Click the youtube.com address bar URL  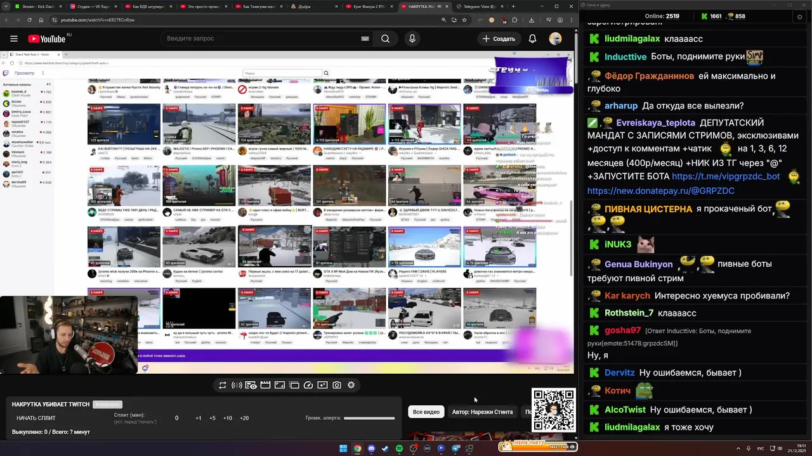98,20
